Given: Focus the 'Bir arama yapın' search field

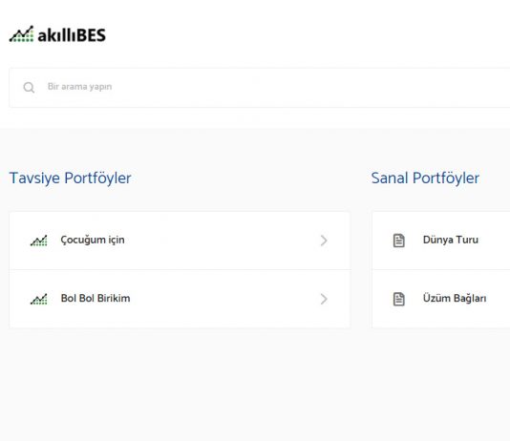Looking at the screenshot, I should [259, 88].
